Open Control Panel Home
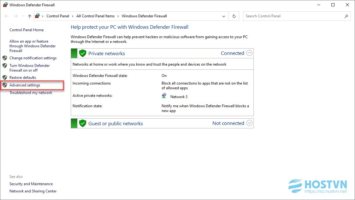The height and width of the screenshot is (200, 355). point(27,30)
